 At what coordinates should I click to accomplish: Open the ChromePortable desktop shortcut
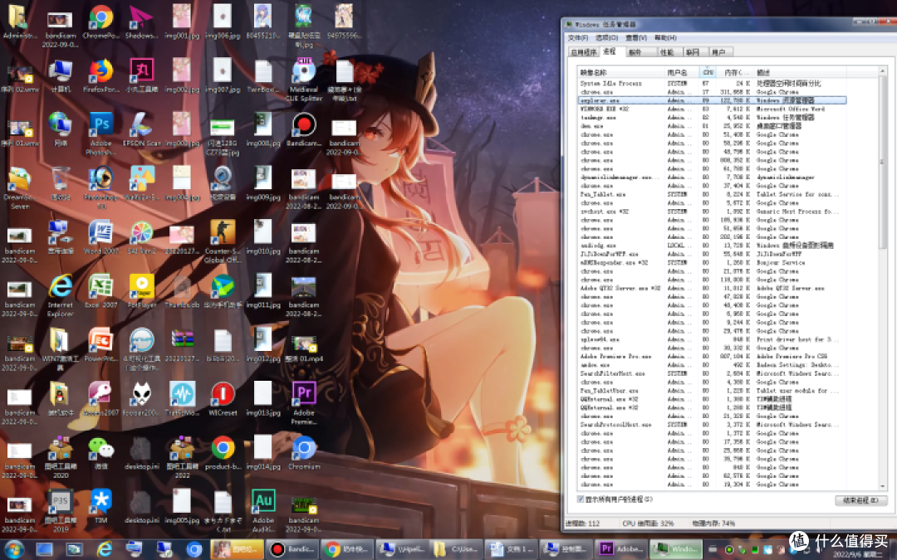coord(100,22)
